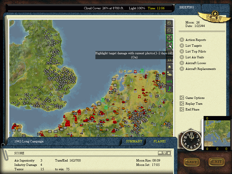This screenshot has height=174, width=232.
Task: Open List Air Units
Action: coord(192,57)
